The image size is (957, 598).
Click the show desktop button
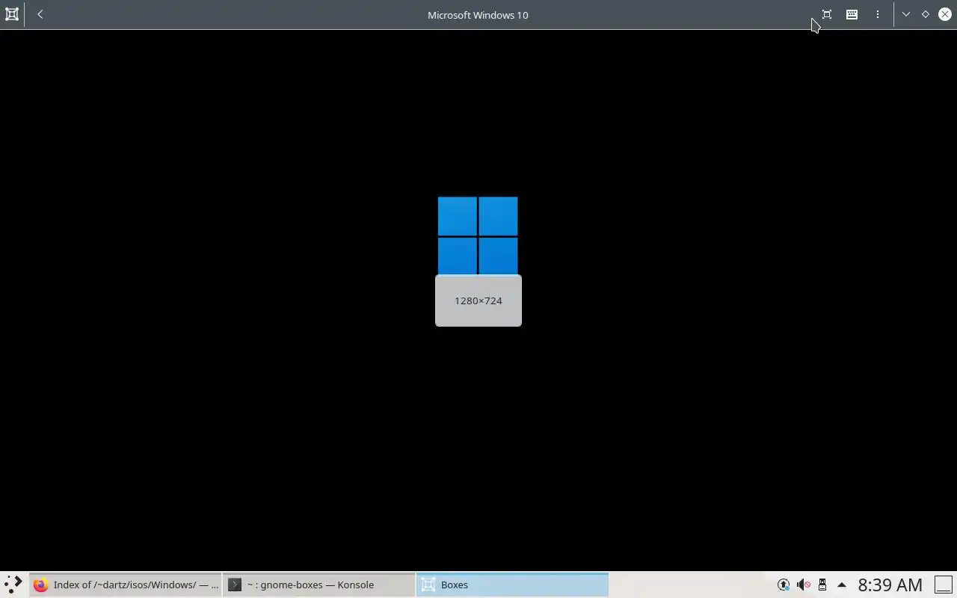coord(944,585)
